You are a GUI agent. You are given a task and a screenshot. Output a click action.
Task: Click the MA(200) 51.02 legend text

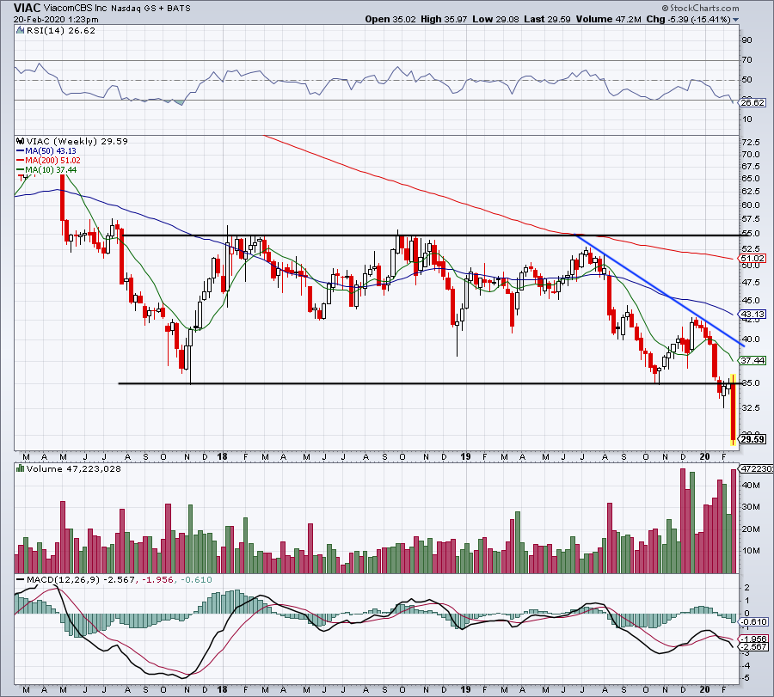pos(52,161)
